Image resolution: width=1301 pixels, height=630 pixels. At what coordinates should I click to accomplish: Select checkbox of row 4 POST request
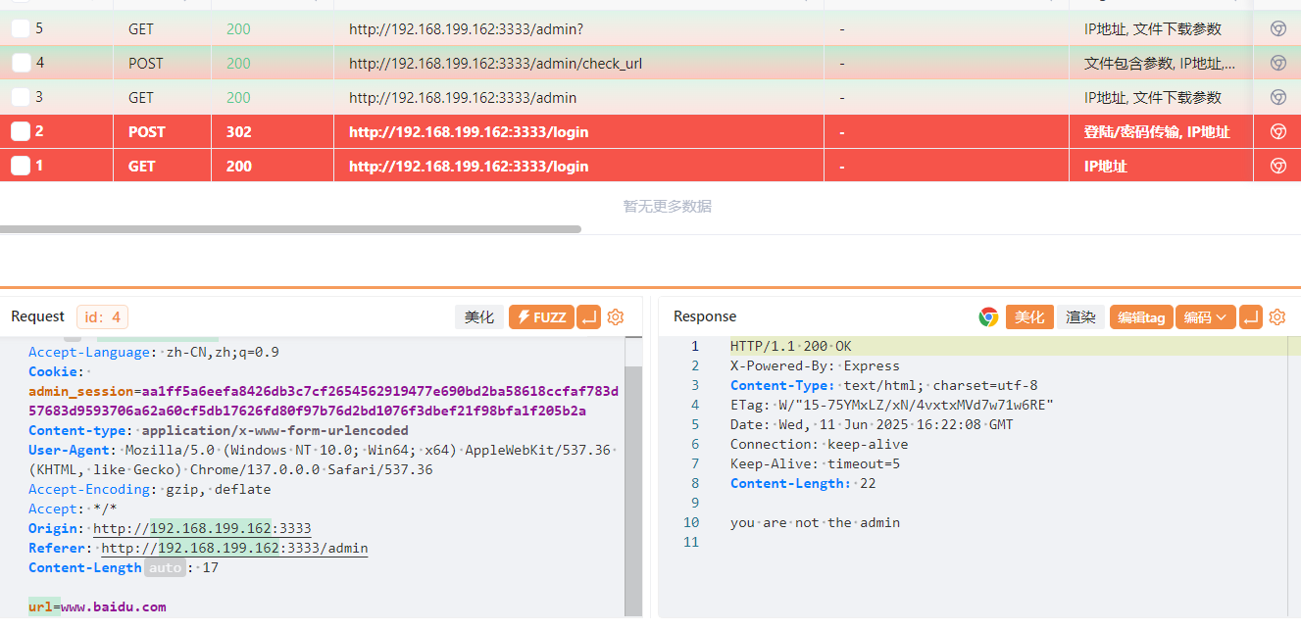[21, 64]
